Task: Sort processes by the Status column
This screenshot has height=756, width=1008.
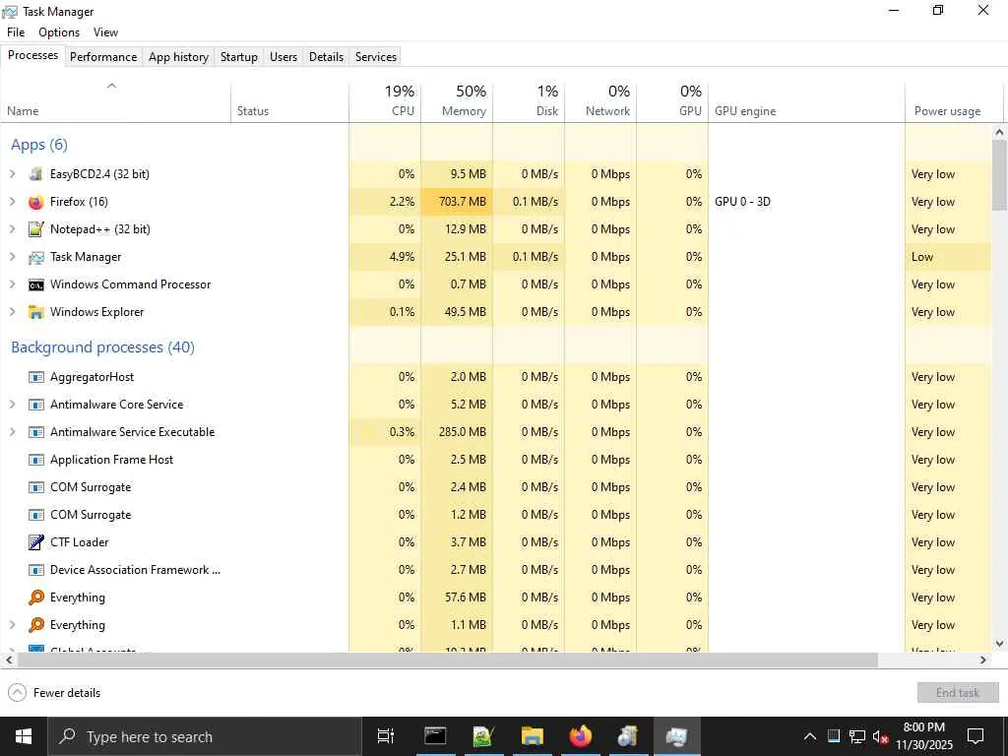Action: tap(290, 101)
